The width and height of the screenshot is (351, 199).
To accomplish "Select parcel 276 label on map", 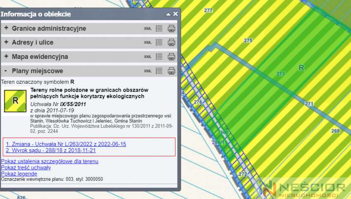I will (198, 102).
